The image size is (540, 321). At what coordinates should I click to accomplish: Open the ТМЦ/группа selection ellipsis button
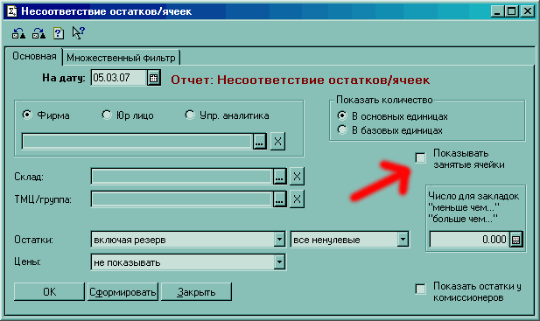pyautogui.click(x=279, y=199)
